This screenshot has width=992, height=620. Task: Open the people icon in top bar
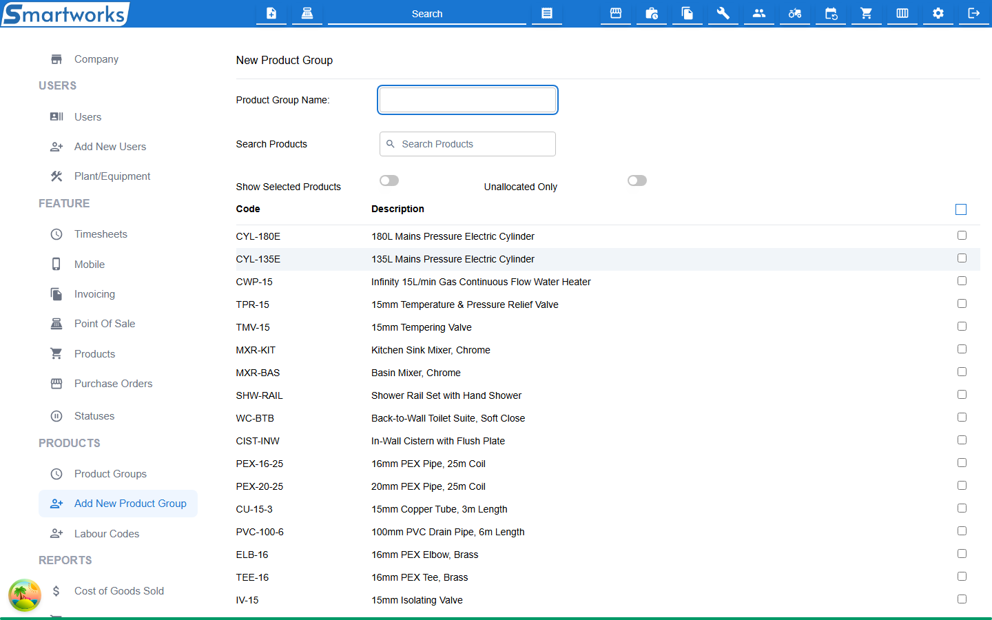pyautogui.click(x=759, y=13)
